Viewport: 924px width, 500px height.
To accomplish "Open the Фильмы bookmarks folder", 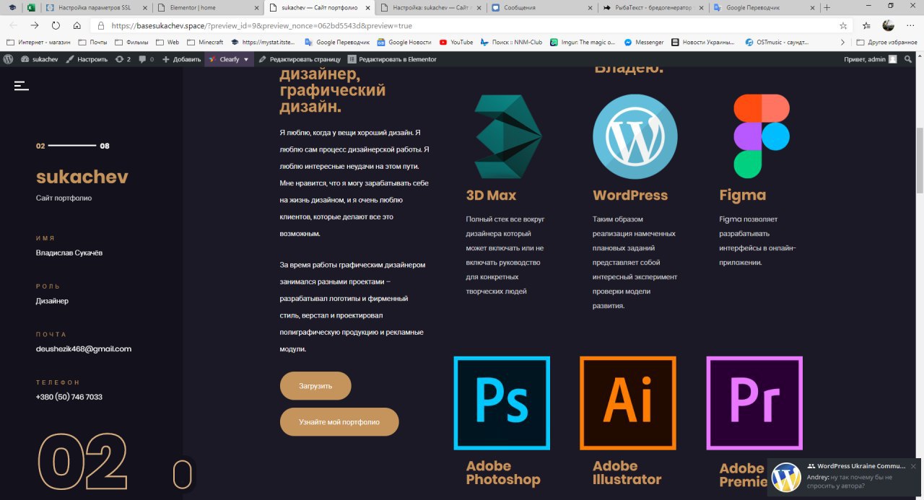I will point(131,42).
